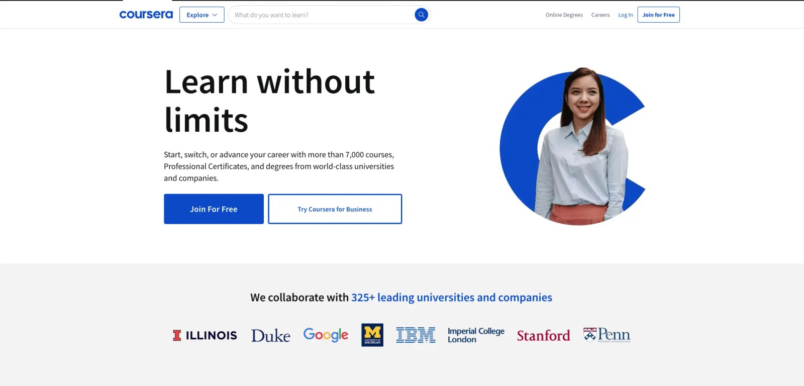This screenshot has height=386, width=804.
Task: Open the Penn partner logo
Action: (607, 335)
